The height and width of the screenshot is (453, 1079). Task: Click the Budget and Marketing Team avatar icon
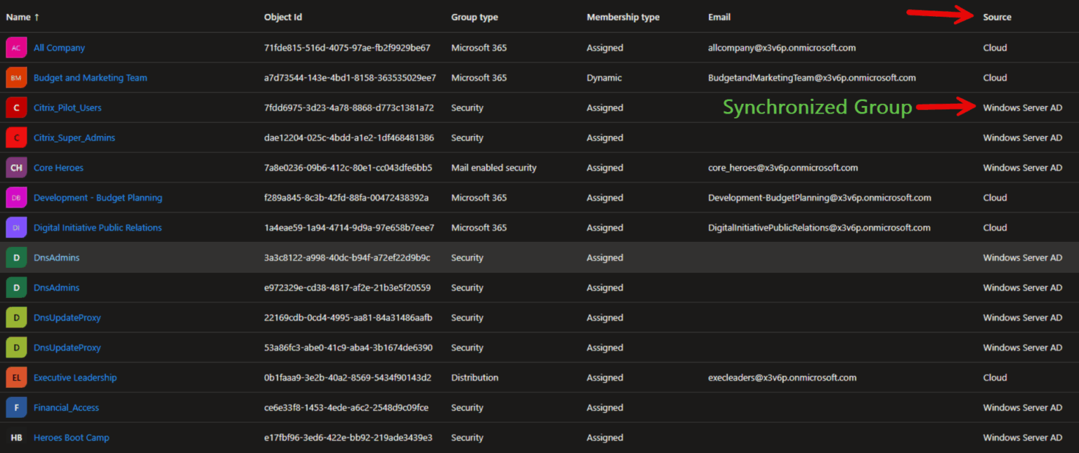click(16, 78)
